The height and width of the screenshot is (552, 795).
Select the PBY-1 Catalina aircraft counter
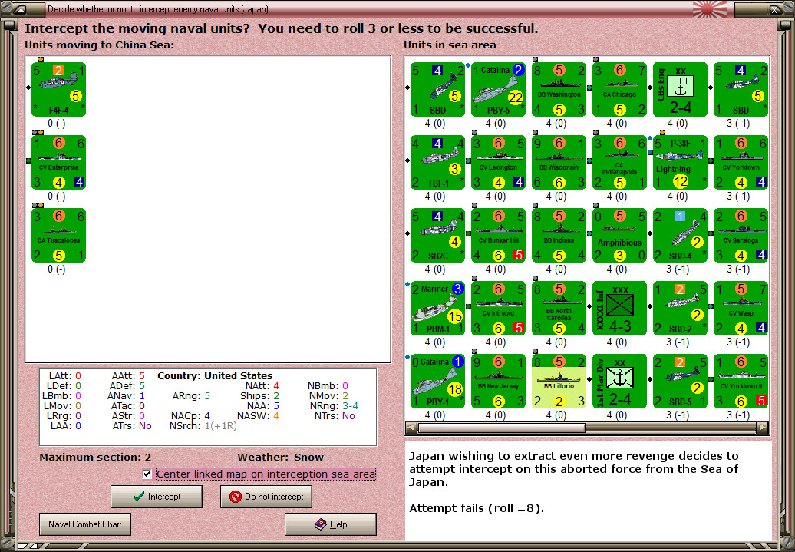tap(437, 382)
